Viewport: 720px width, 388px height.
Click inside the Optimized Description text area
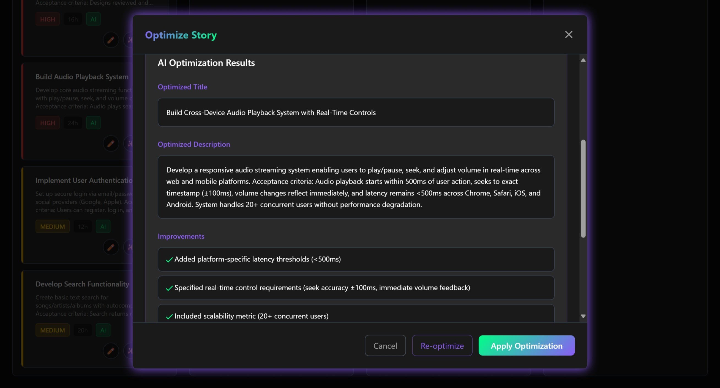(x=356, y=187)
